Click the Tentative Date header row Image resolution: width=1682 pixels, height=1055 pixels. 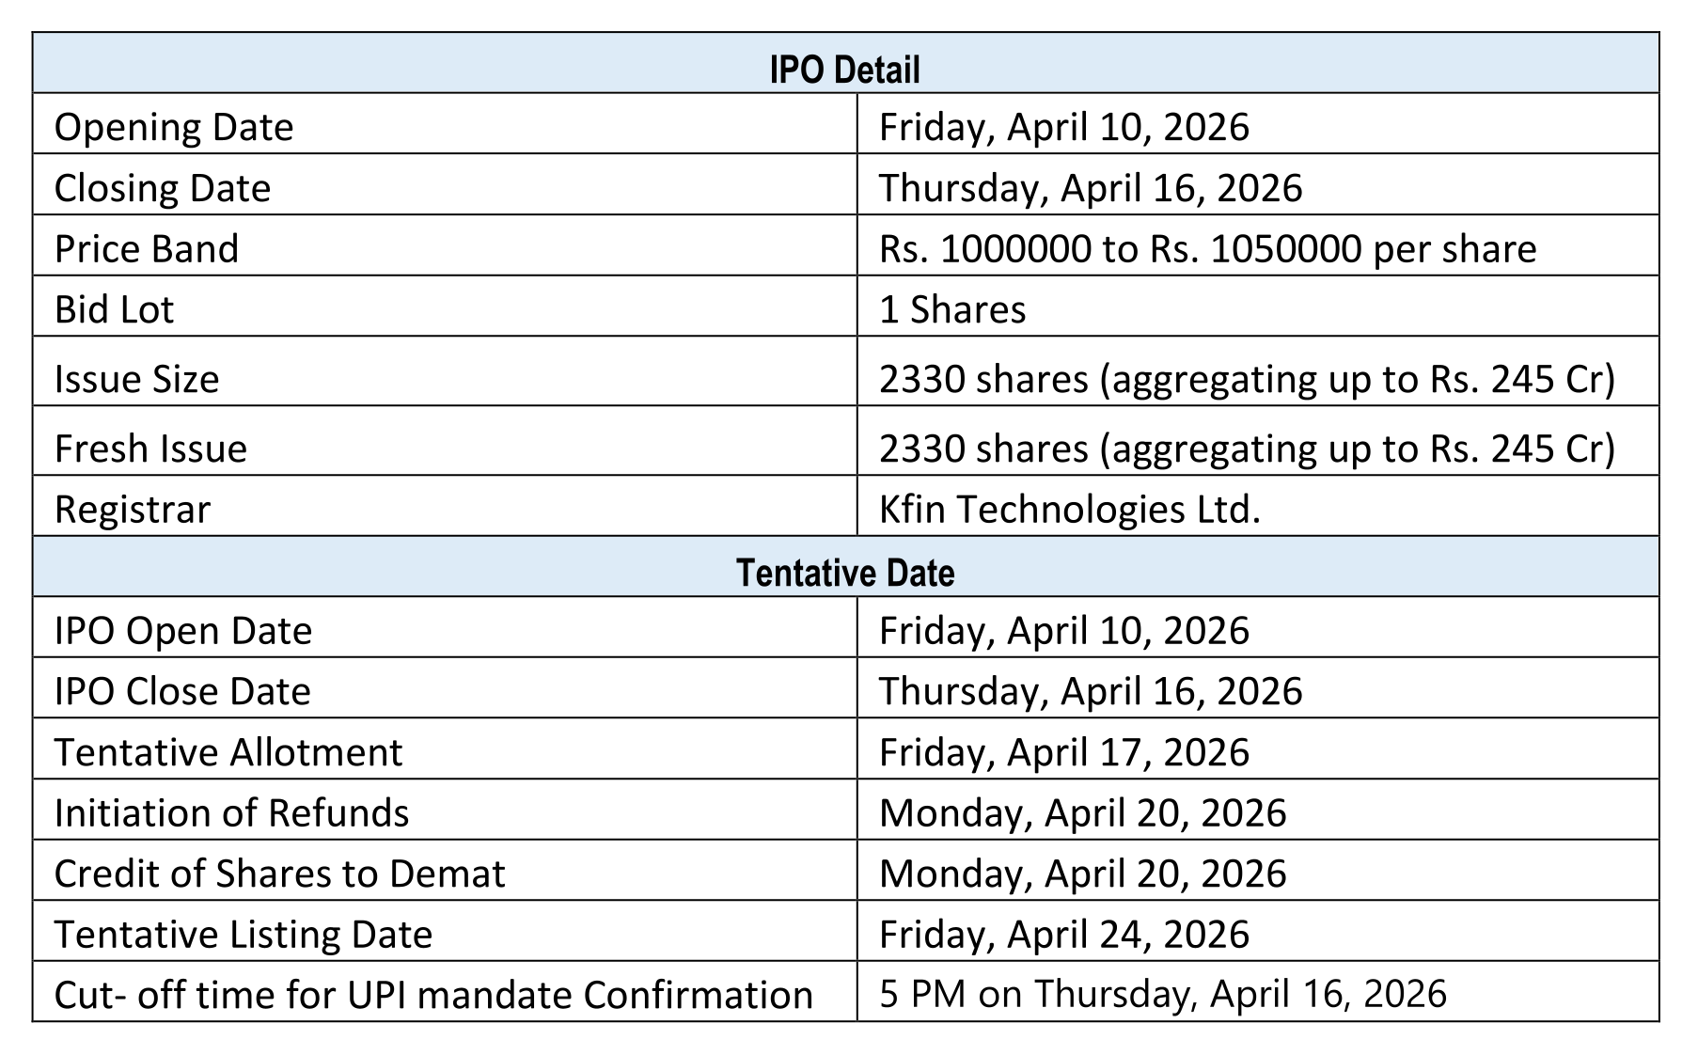pyautogui.click(x=844, y=573)
